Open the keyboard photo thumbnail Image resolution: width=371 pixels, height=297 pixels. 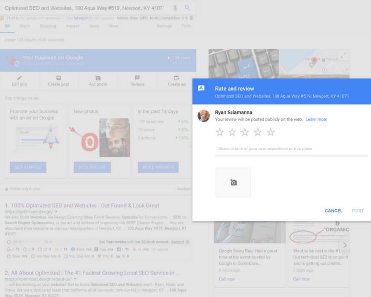(244, 64)
